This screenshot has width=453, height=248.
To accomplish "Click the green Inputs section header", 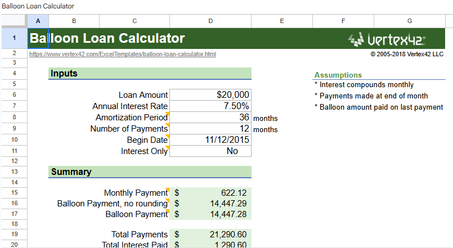I will click(x=150, y=73).
